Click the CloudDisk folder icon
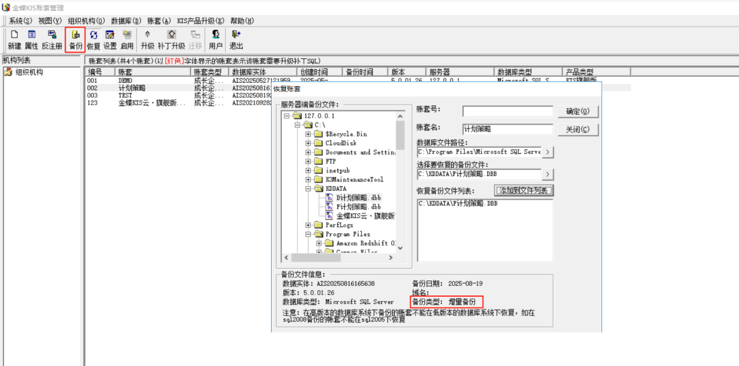The height and width of the screenshot is (366, 739). click(x=319, y=143)
